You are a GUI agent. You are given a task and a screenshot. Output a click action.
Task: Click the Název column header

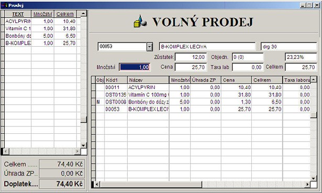click(148, 80)
